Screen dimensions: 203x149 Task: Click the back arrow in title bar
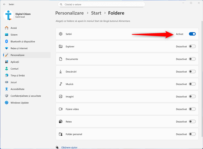pos(4,4)
